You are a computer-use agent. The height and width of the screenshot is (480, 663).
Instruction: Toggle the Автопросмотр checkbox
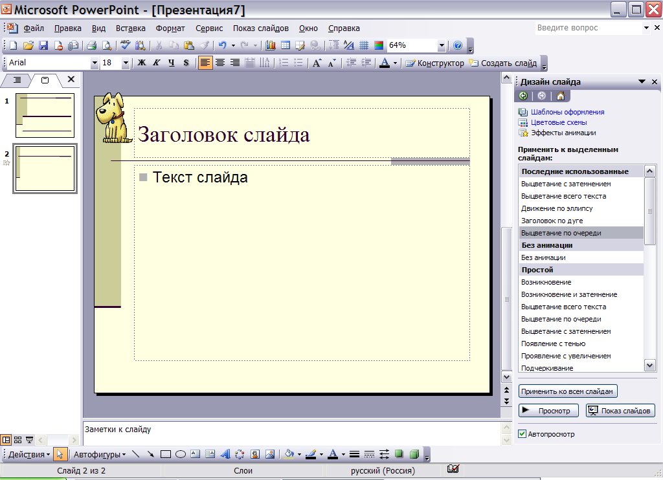(523, 434)
